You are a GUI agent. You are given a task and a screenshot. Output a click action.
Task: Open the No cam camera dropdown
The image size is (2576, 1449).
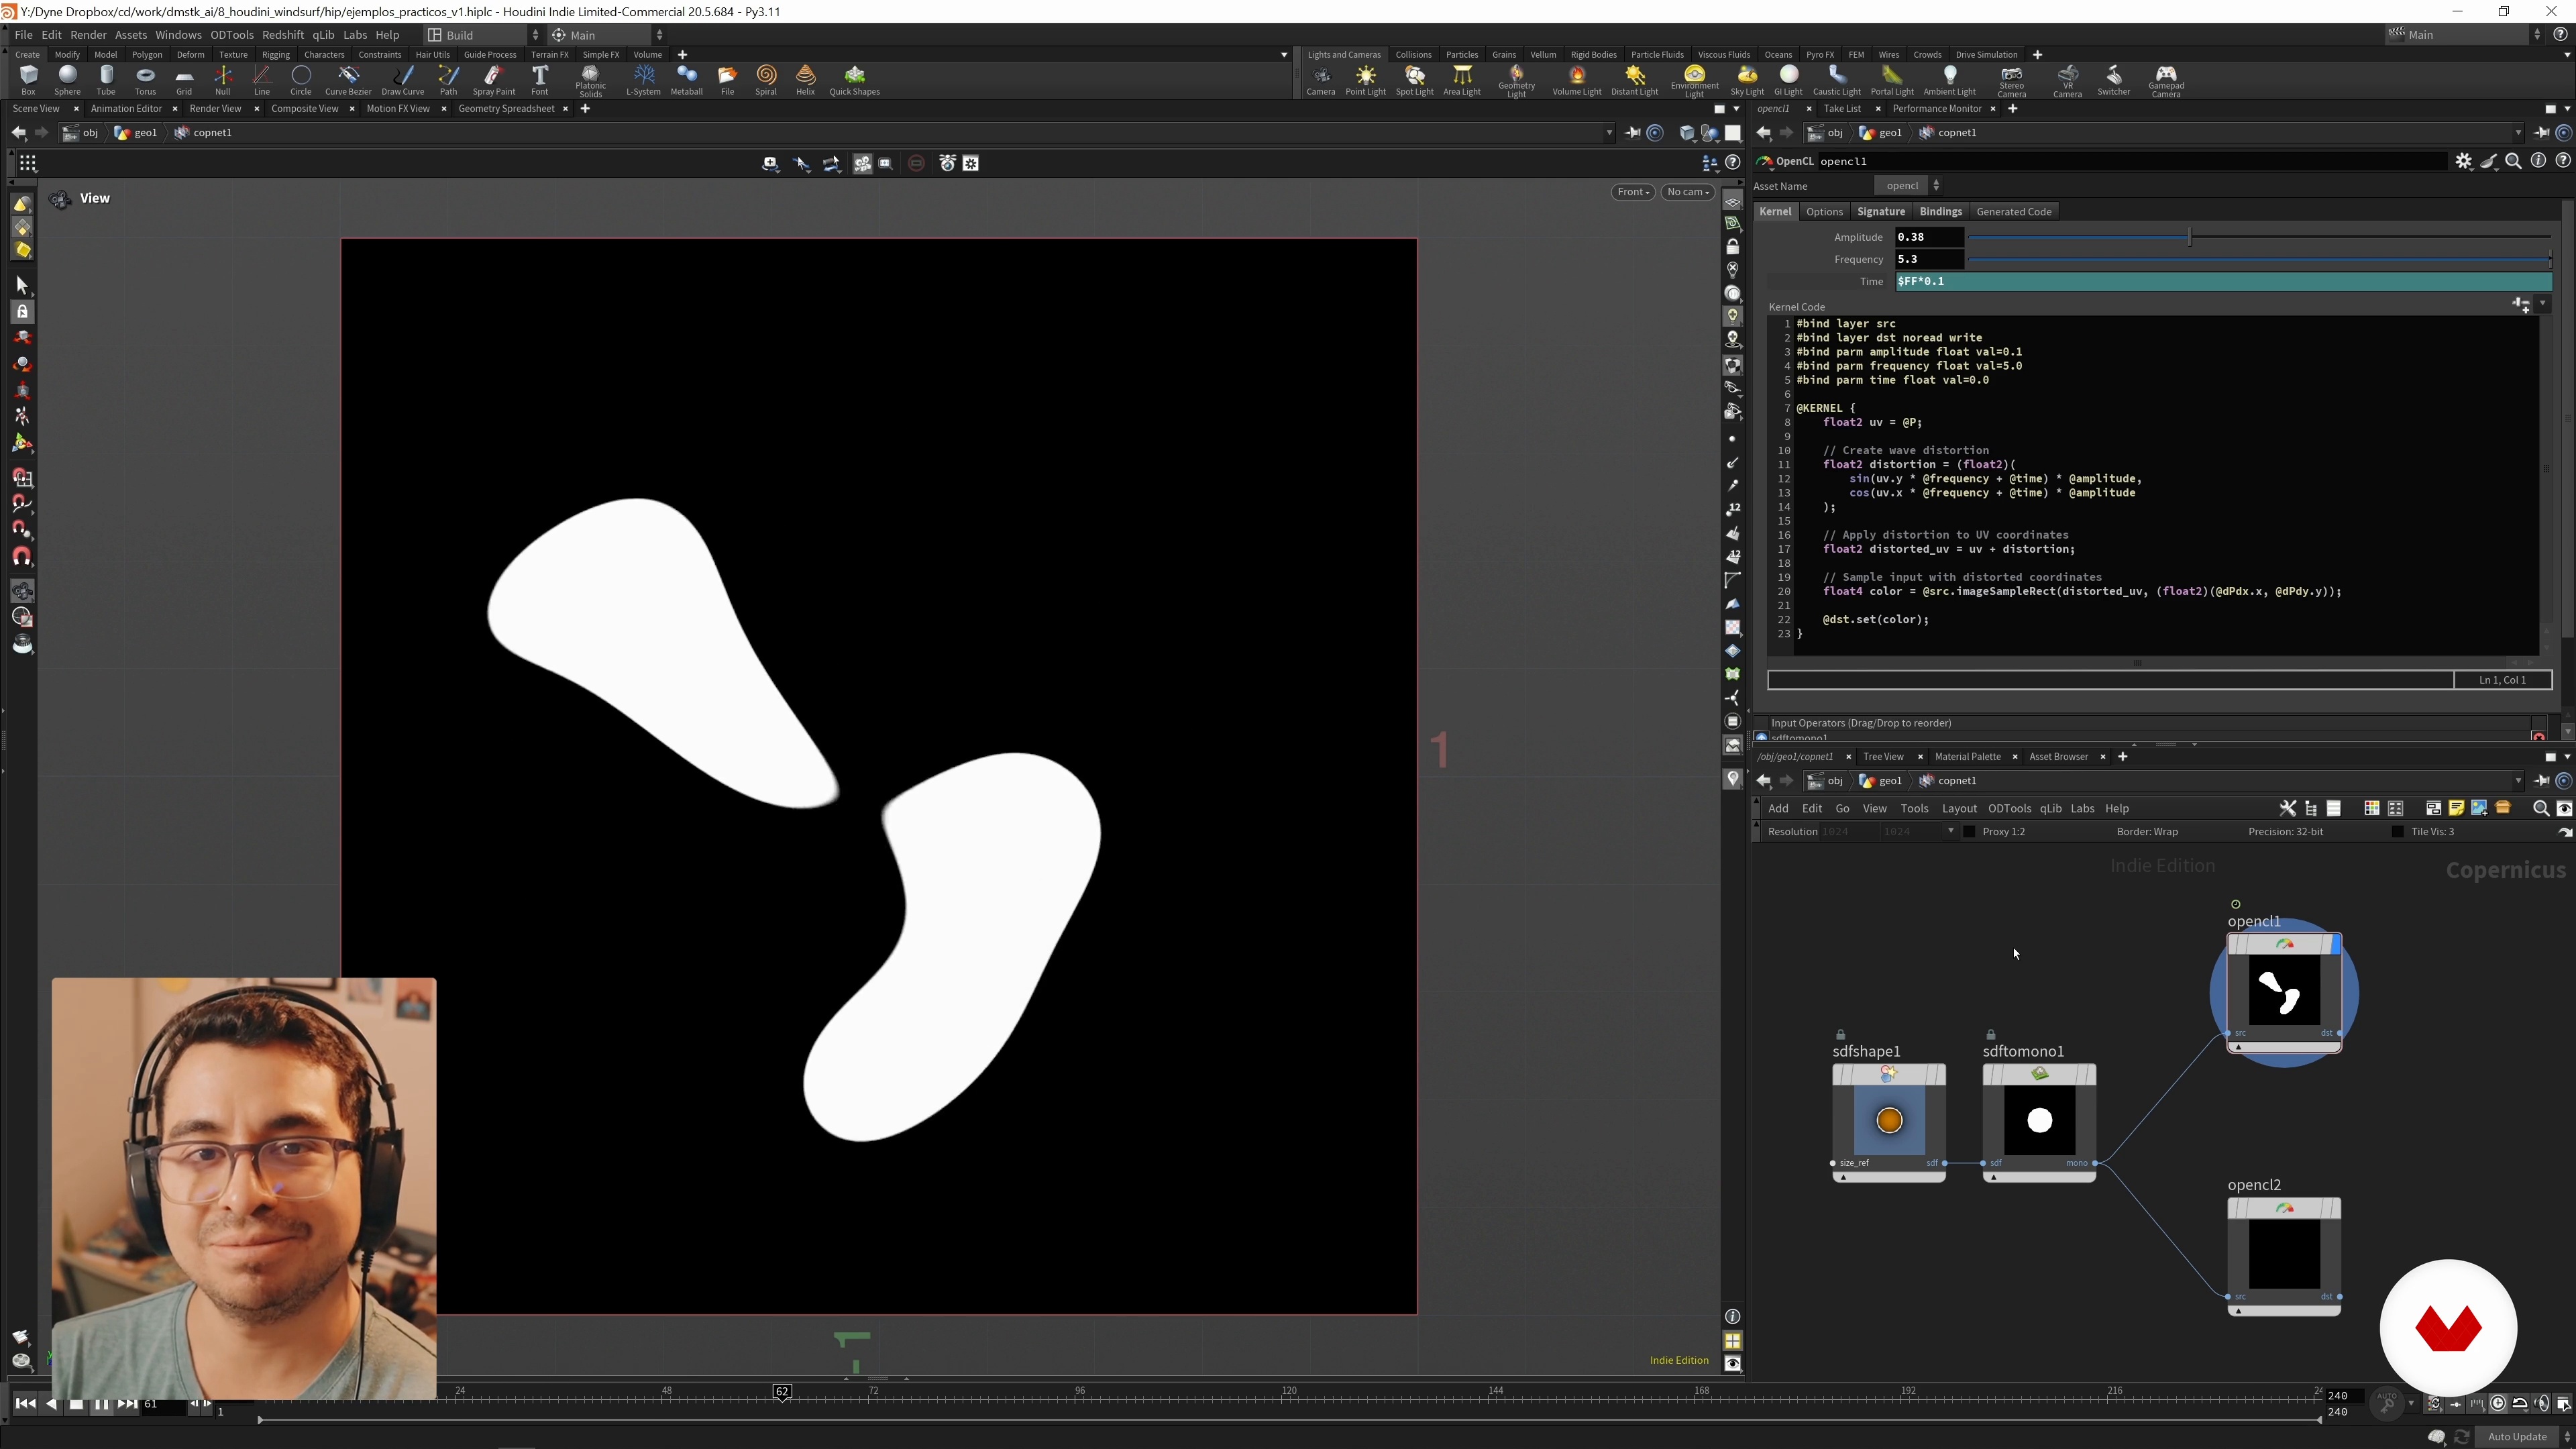(x=1688, y=192)
